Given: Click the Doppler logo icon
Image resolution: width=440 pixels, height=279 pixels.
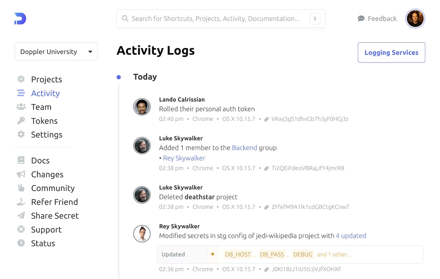Looking at the screenshot, I should [20, 19].
